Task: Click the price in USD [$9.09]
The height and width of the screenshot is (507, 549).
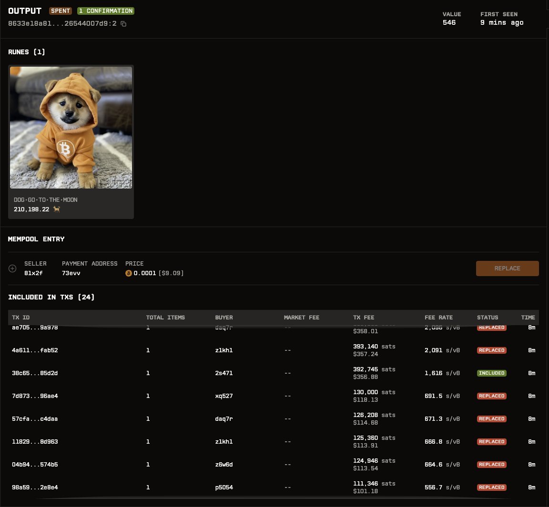Action: pyautogui.click(x=171, y=273)
